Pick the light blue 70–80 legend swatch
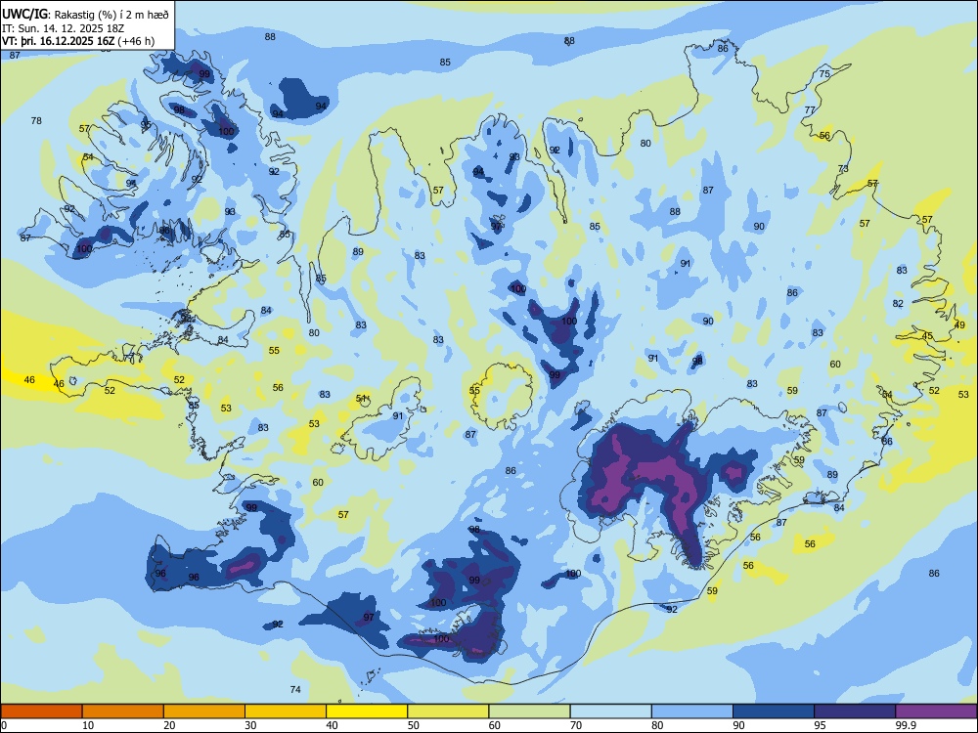 (x=610, y=711)
